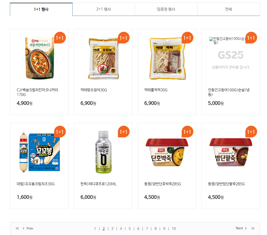Click the 1+1 badge on 양반밤단팥죽
Screen dimensions: 267x235
(251, 132)
